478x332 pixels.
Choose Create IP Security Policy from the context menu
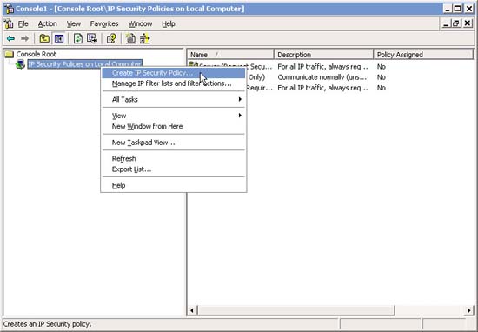point(174,73)
